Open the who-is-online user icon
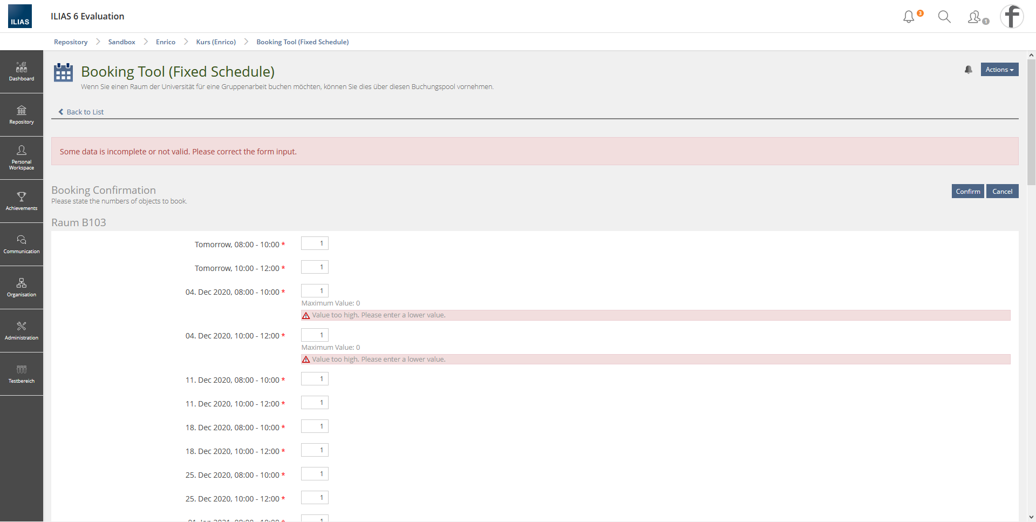This screenshot has height=522, width=1036. coord(975,17)
